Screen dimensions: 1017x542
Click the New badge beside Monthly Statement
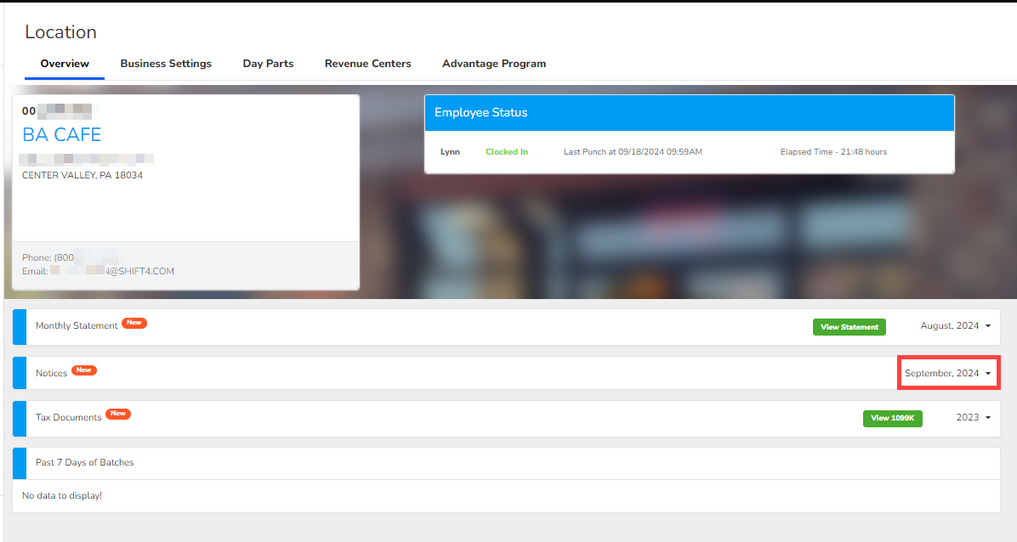coord(134,323)
